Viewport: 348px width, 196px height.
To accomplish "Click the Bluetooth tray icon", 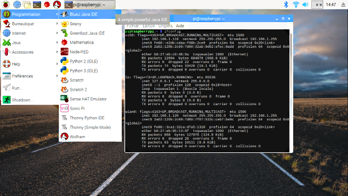I will pos(286,4).
